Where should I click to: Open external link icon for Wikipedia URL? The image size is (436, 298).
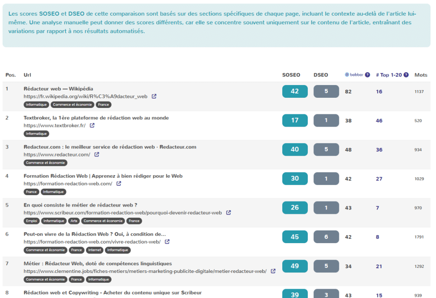pos(154,96)
